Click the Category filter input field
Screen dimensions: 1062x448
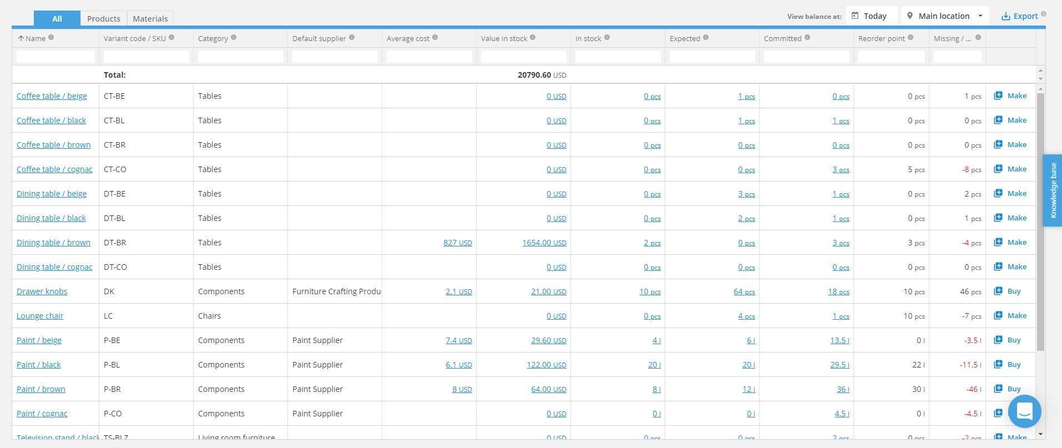pos(240,56)
